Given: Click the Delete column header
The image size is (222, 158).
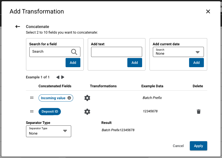Looking at the screenshot, I should tap(198, 86).
